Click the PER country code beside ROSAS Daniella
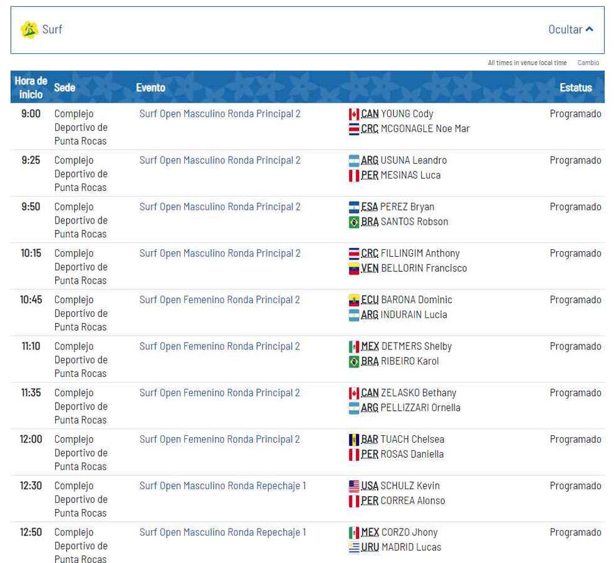614x563 pixels. coord(370,455)
